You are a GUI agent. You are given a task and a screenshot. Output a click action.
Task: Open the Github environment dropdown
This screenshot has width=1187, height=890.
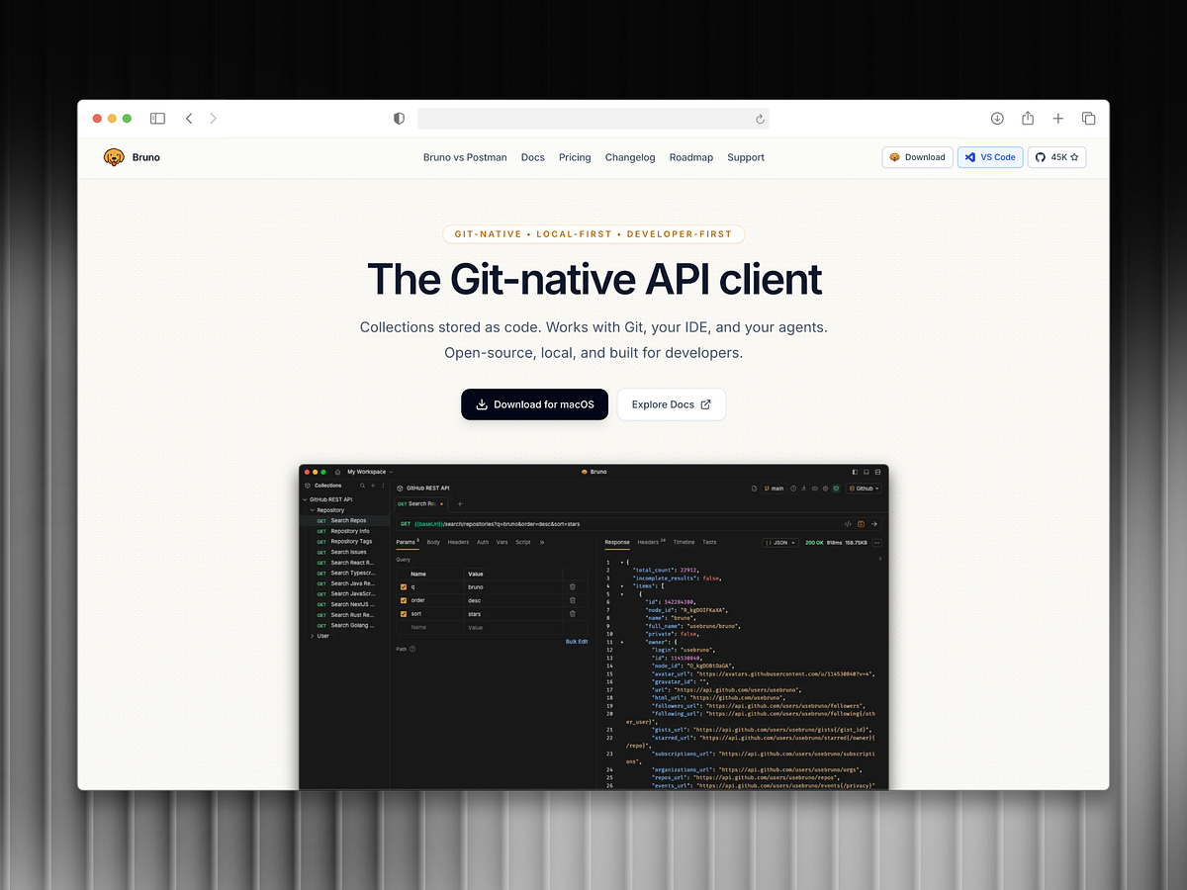coord(864,489)
